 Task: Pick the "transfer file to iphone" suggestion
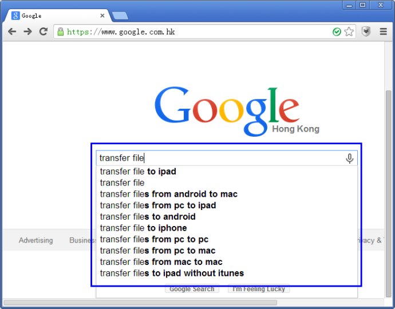[x=143, y=228]
